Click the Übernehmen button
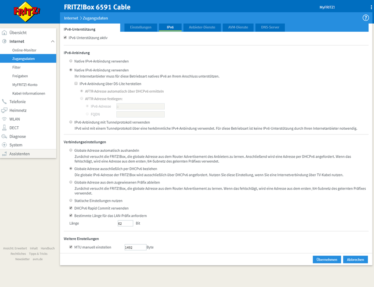The height and width of the screenshot is (287, 374). (327, 260)
